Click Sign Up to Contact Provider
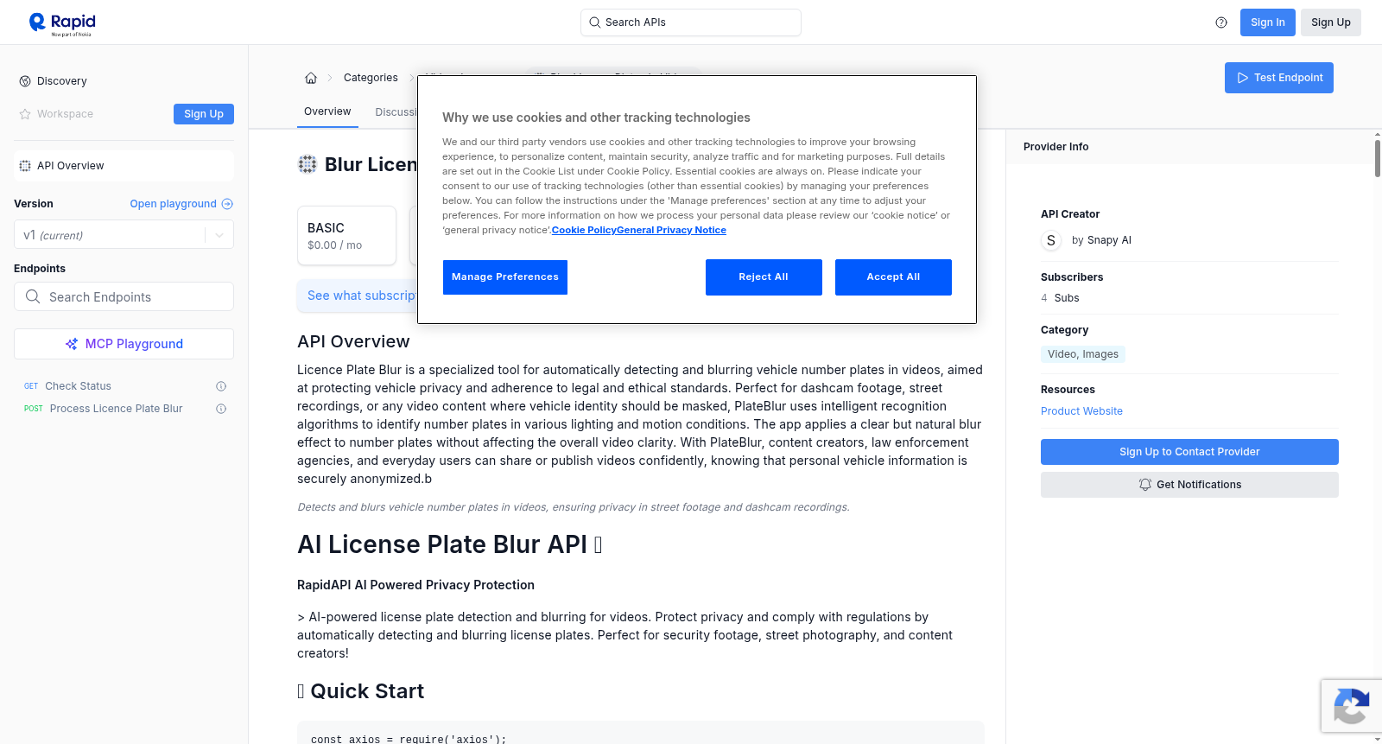Image resolution: width=1382 pixels, height=744 pixels. [x=1189, y=452]
